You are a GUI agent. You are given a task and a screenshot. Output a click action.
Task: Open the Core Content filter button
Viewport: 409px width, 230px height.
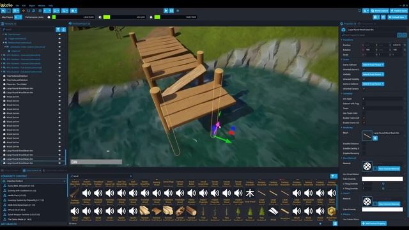[x=334, y=176]
